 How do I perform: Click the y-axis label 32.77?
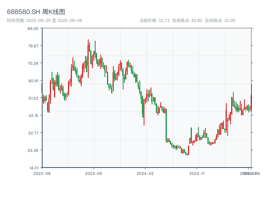click(x=33, y=133)
